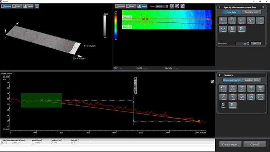270x152 pixels.
Task: Open Auxiliary tools tab in Measure panel
Action: tap(252, 80)
